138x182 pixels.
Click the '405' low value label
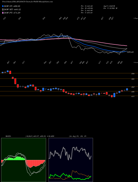click(118, 63)
